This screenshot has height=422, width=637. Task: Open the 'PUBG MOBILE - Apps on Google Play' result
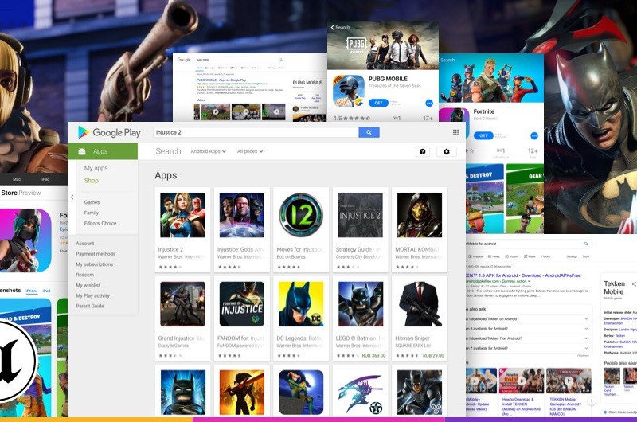click(221, 80)
